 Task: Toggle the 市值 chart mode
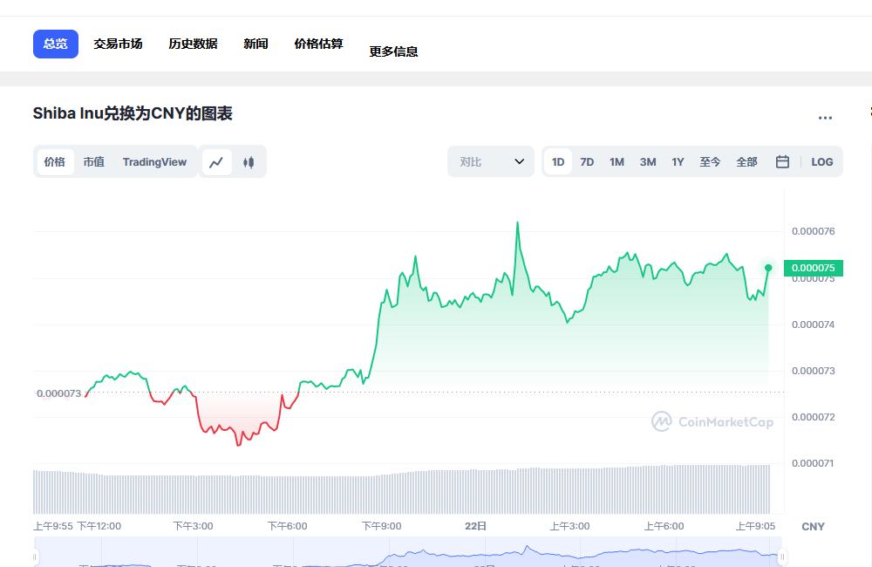pyautogui.click(x=93, y=161)
